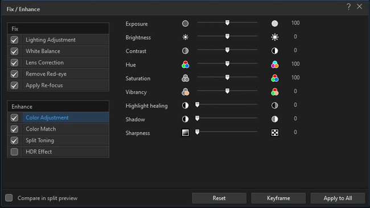Click the Exposure value 100
Image resolution: width=370 pixels, height=208 pixels.
(295, 23)
